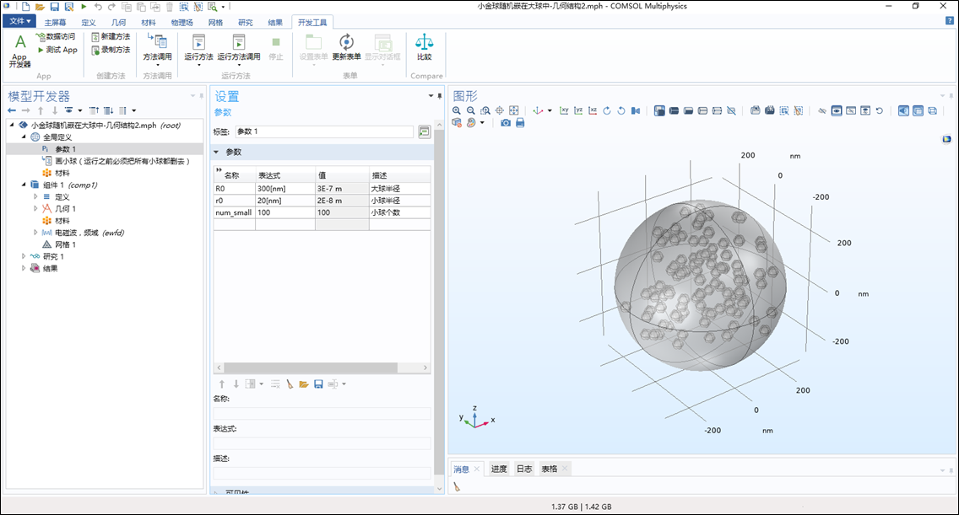Expand the 几何 1 node in model tree
959x515 pixels.
point(35,208)
